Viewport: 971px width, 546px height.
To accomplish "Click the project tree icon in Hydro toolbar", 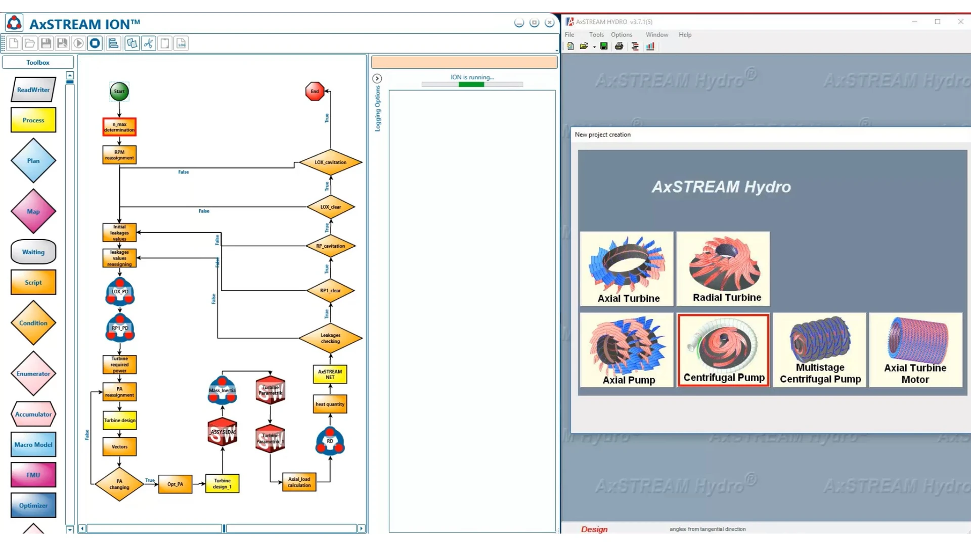I will click(x=635, y=46).
